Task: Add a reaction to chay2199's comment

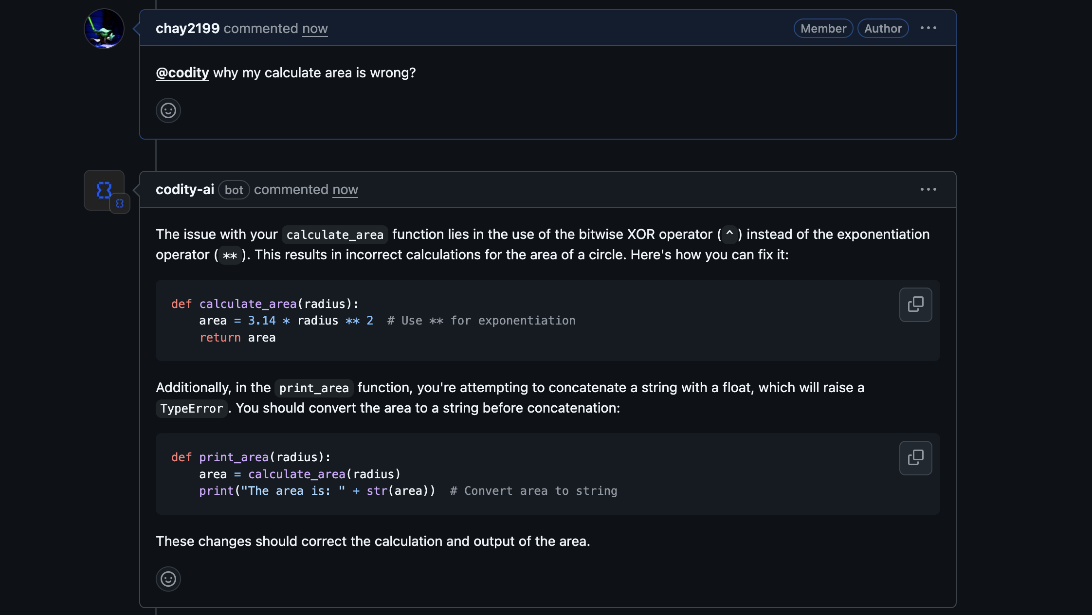Action: tap(168, 110)
